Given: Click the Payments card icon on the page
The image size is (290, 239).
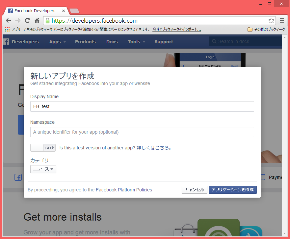Looking at the screenshot, I should pos(263,177).
